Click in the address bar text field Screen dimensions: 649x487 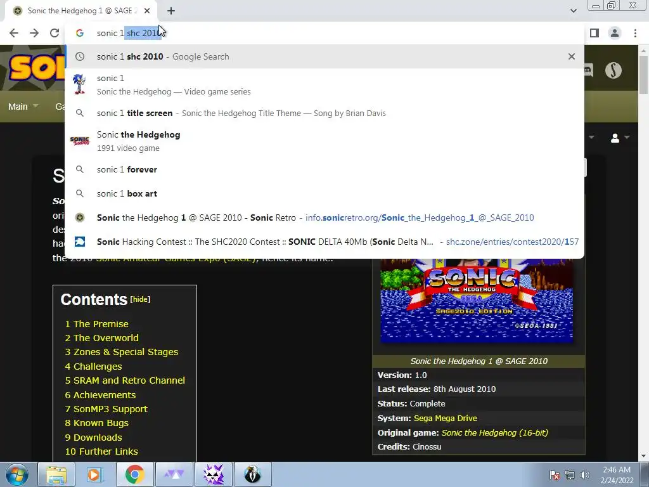click(x=324, y=33)
